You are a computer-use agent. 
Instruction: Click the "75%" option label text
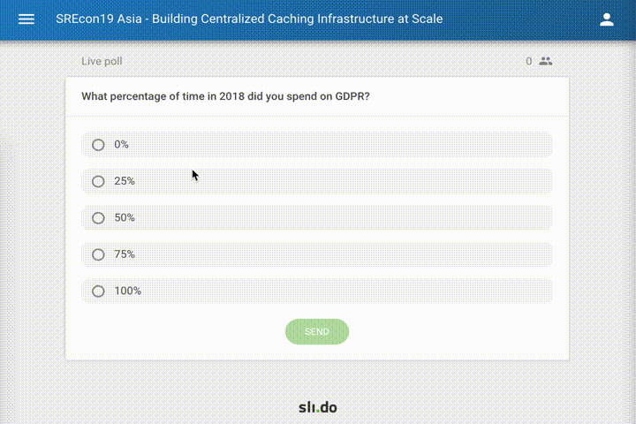click(125, 254)
